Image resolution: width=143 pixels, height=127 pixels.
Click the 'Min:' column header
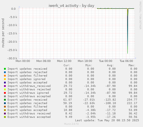pyautogui.click(x=89, y=65)
